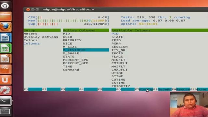Select Display options in Setup
The image size is (208, 117).
41,37
